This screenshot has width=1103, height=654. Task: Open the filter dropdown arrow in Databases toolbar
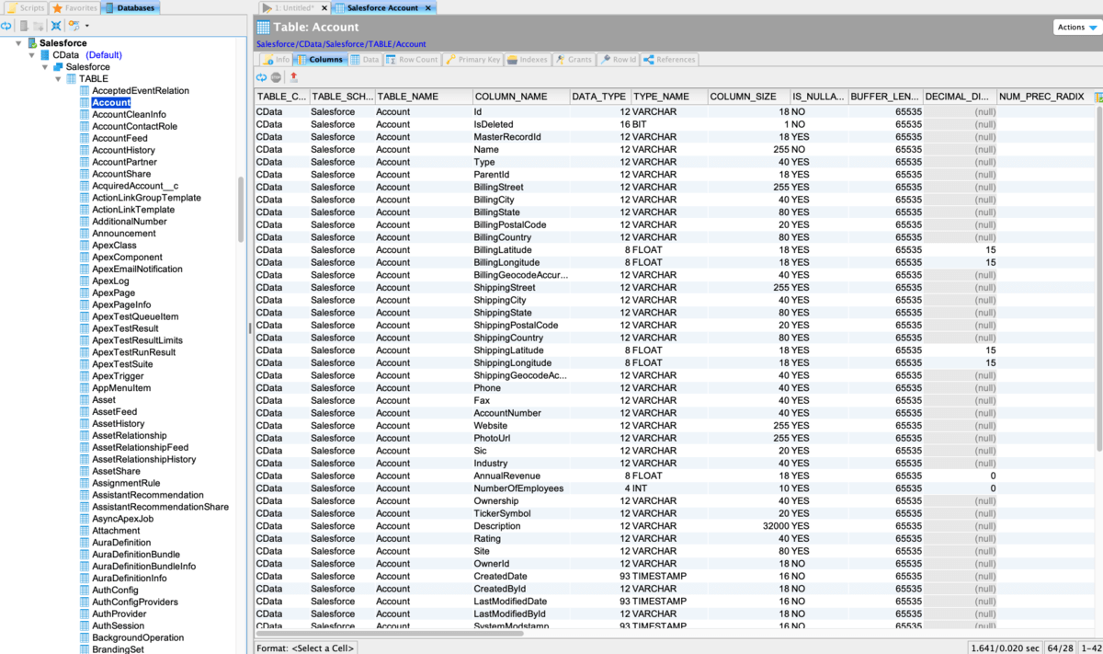tap(86, 27)
